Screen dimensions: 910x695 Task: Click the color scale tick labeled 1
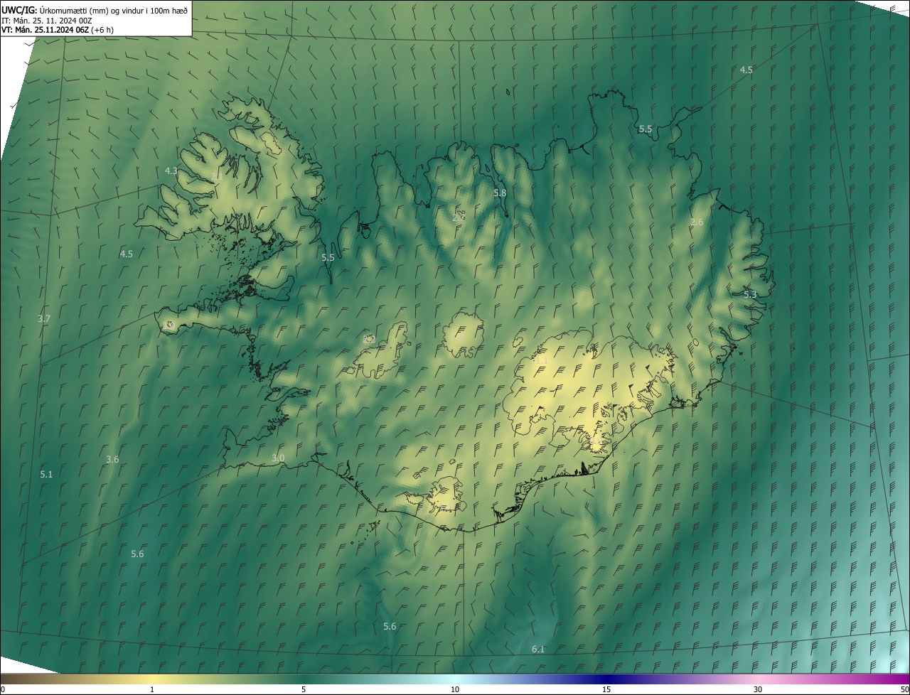(x=152, y=689)
